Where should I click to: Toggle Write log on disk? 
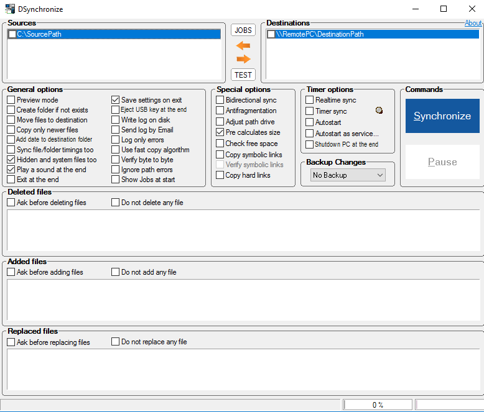pyautogui.click(x=115, y=120)
